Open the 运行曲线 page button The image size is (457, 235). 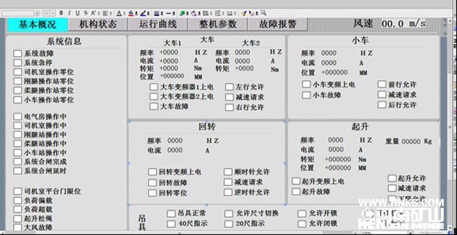[x=158, y=24]
